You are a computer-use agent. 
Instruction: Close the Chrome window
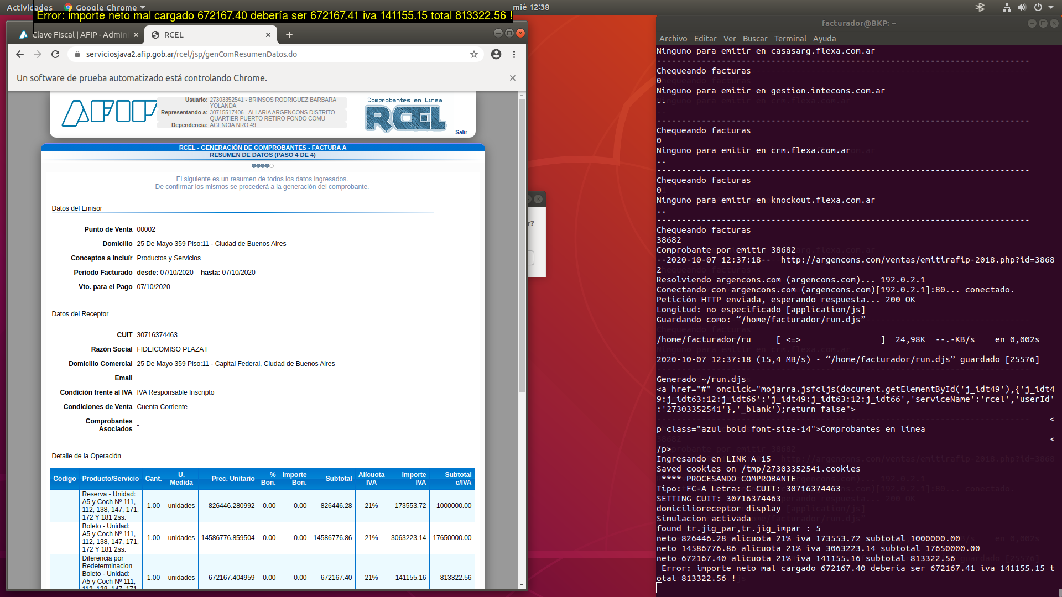tap(520, 33)
